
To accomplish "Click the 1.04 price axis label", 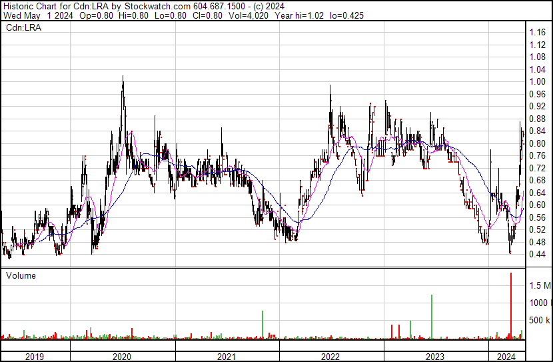I will 538,69.
